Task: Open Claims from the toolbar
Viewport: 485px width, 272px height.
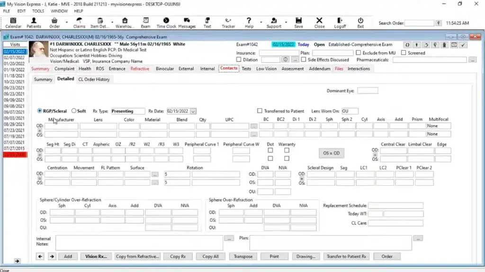Action: tap(79, 23)
